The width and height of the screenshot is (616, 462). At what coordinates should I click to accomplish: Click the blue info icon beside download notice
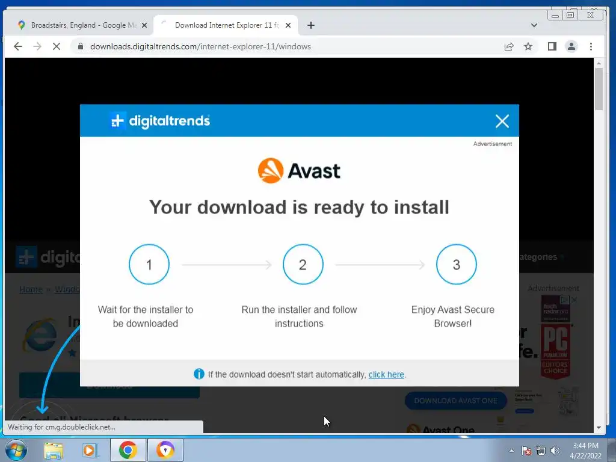point(199,374)
